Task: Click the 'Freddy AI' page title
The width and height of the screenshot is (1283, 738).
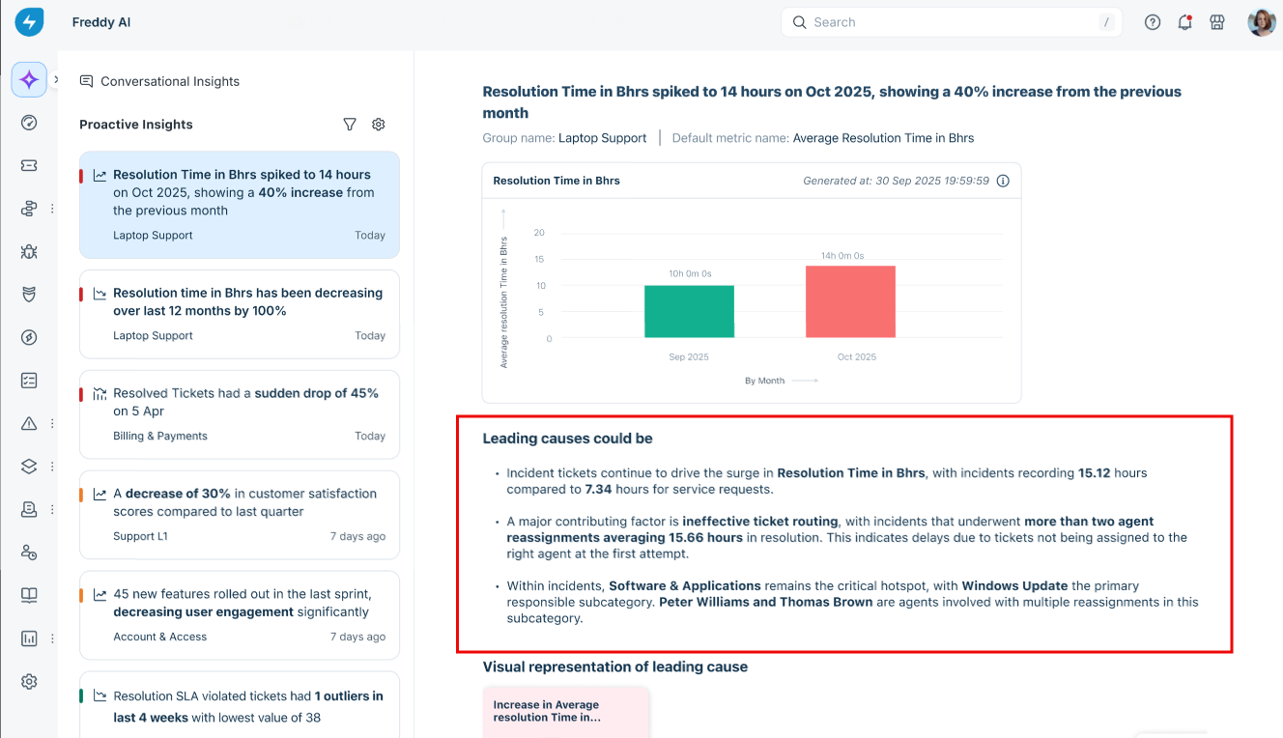Action: click(101, 22)
